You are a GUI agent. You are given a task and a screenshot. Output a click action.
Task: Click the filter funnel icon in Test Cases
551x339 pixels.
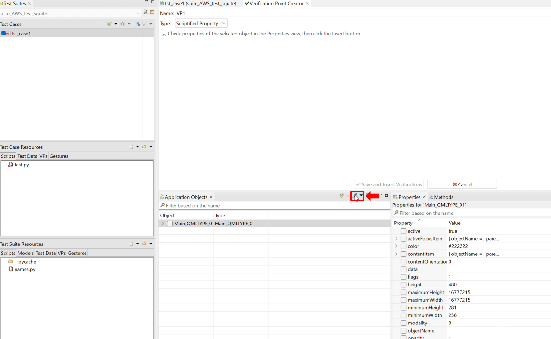pyautogui.click(x=144, y=24)
